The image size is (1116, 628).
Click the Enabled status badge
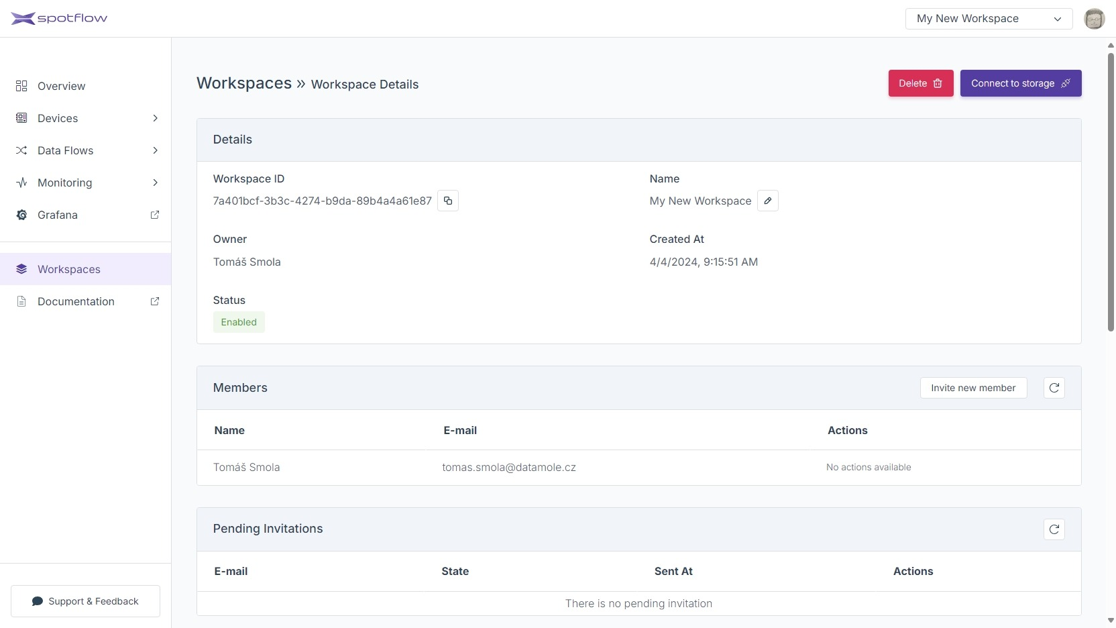tap(239, 322)
